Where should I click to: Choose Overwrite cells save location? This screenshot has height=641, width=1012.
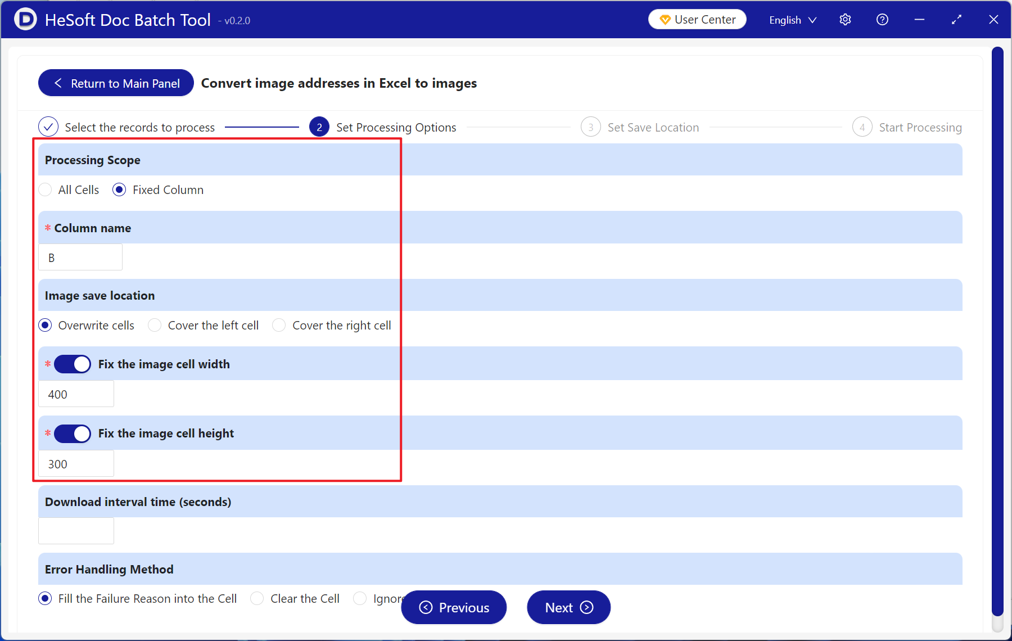(45, 326)
